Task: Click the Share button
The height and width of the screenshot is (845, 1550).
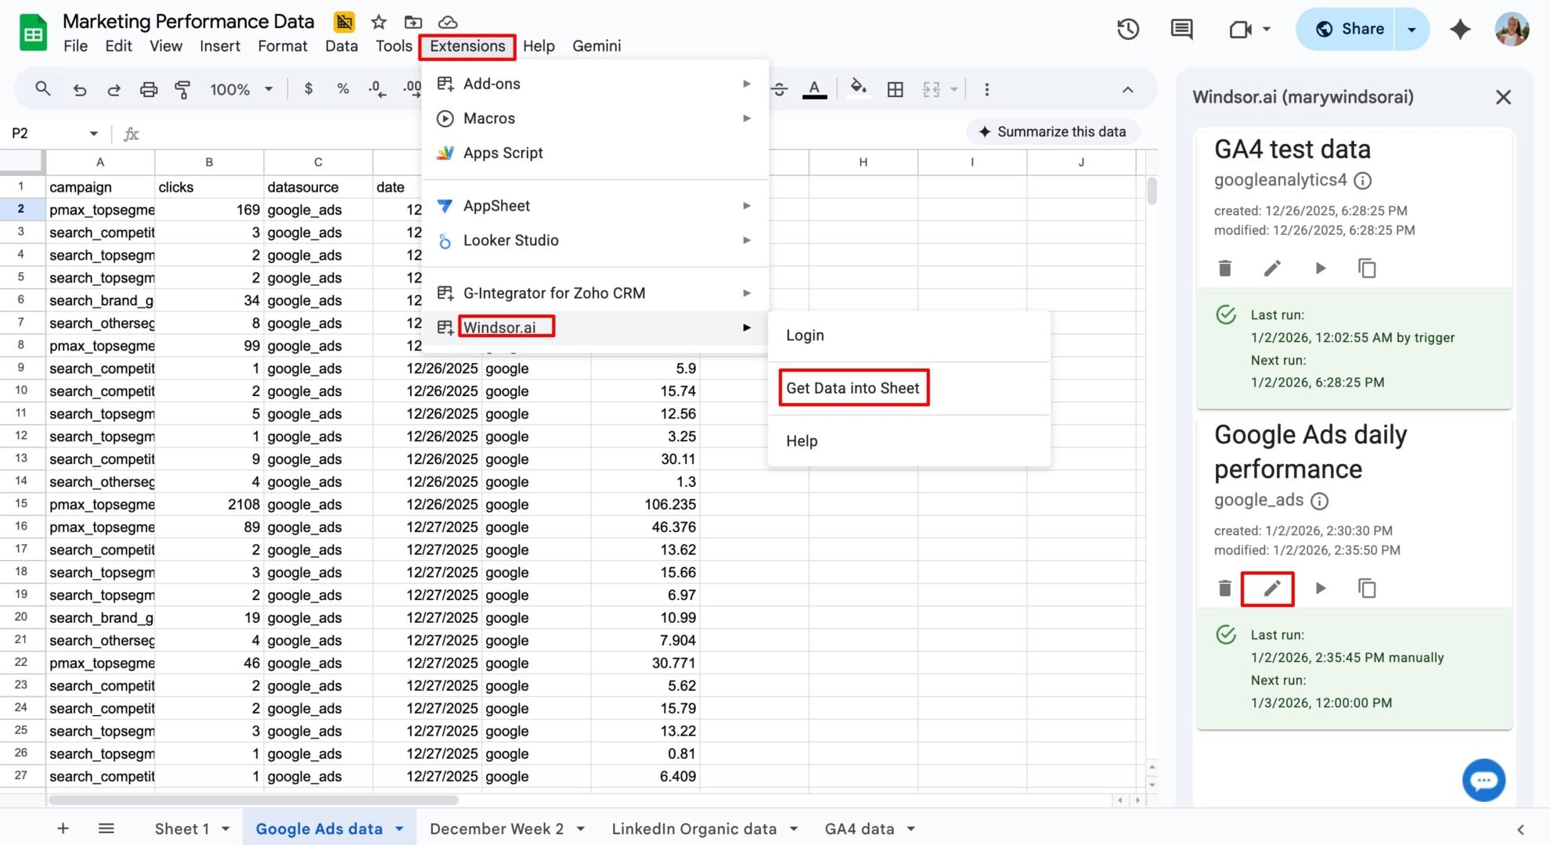Action: (x=1346, y=30)
